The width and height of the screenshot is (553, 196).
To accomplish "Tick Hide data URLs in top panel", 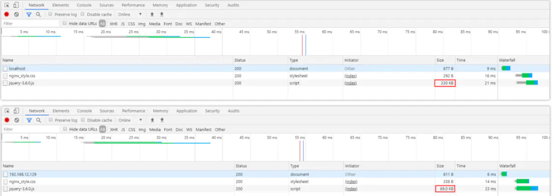I will click(65, 23).
